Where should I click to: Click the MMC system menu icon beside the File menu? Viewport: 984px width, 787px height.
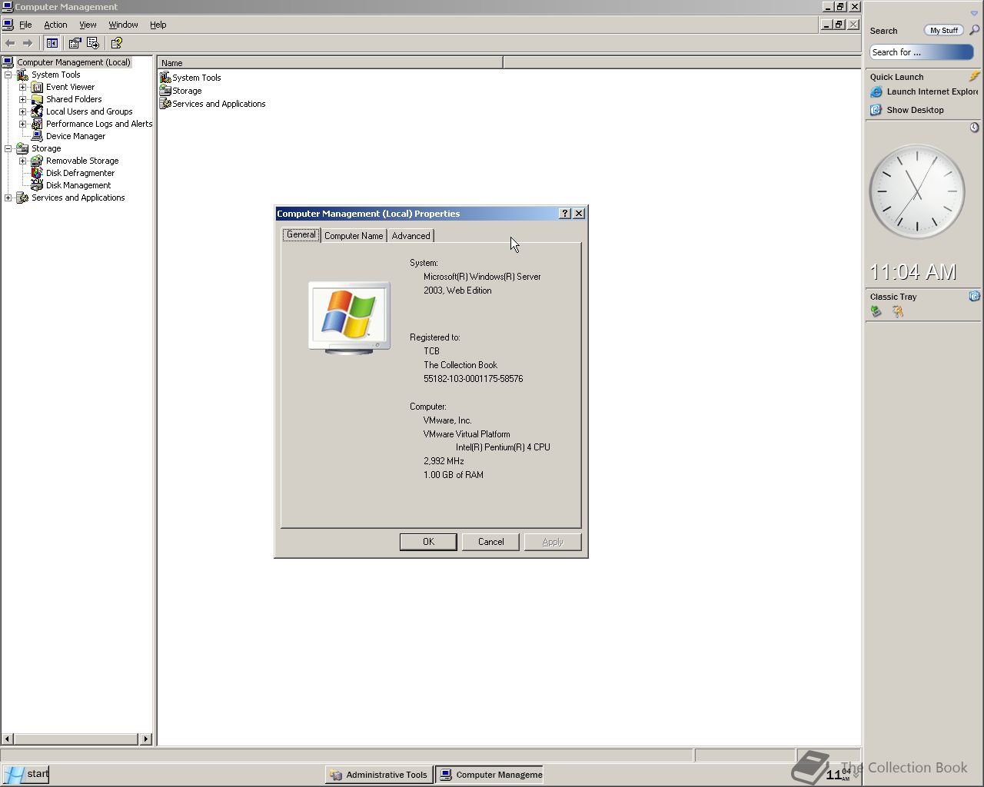pyautogui.click(x=8, y=25)
